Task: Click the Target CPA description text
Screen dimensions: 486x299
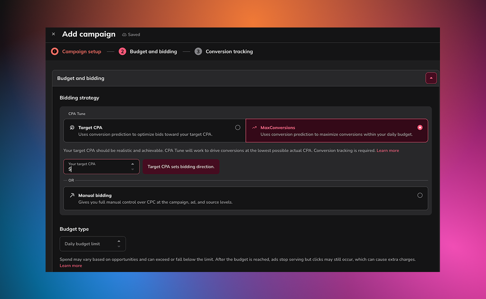Action: click(145, 134)
